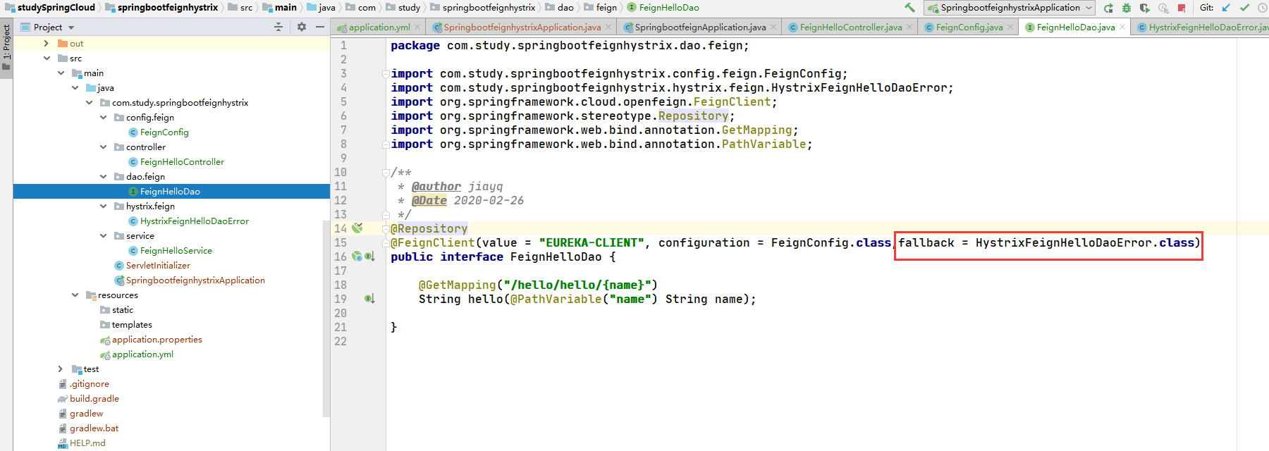Close the FeignConfig.java tab
Screen dimensions: 1269x451
point(1010,27)
